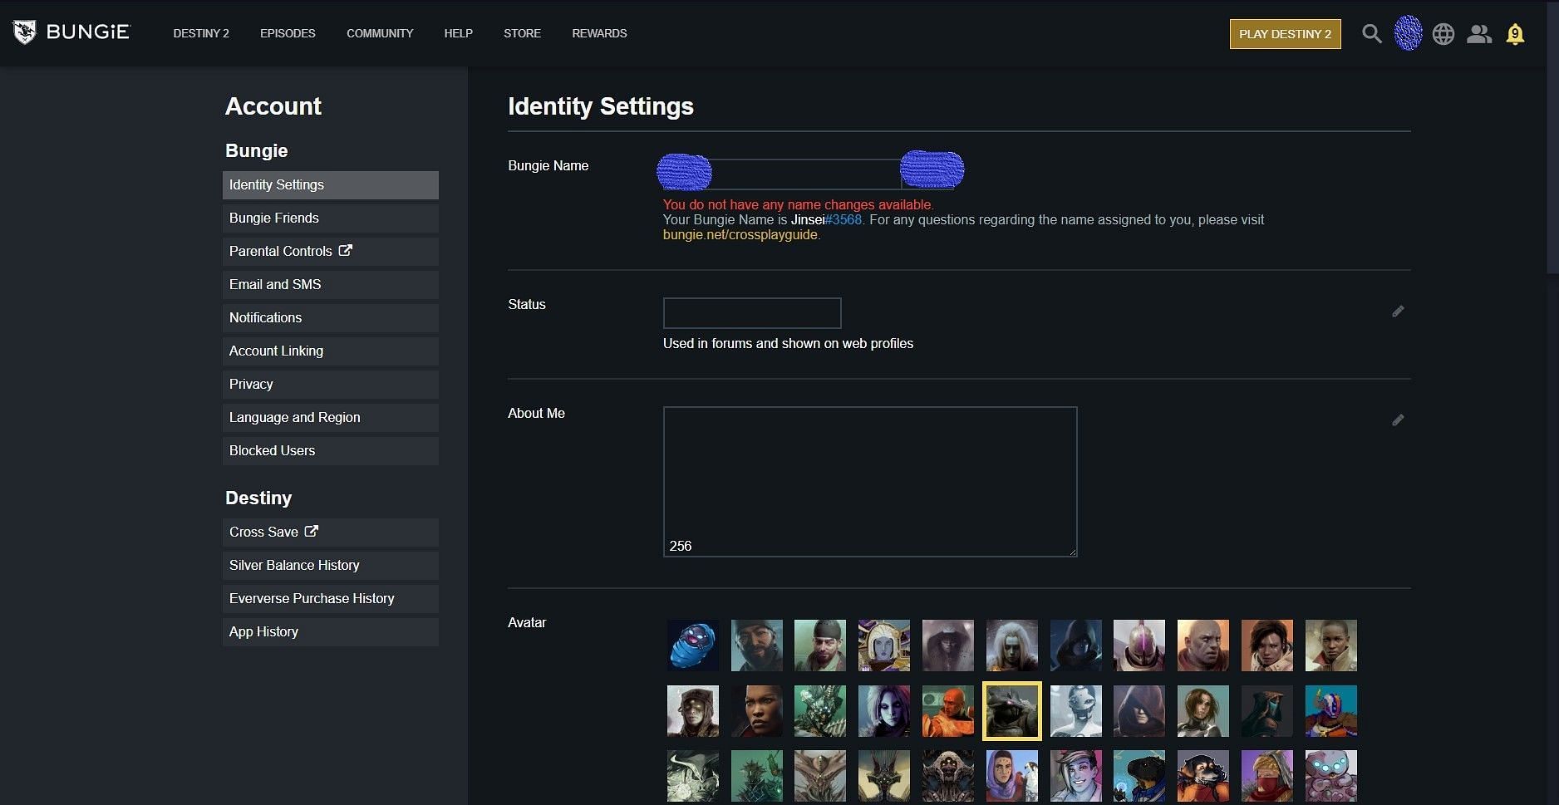Click into the Status text field
The width and height of the screenshot is (1559, 805).
click(752, 313)
